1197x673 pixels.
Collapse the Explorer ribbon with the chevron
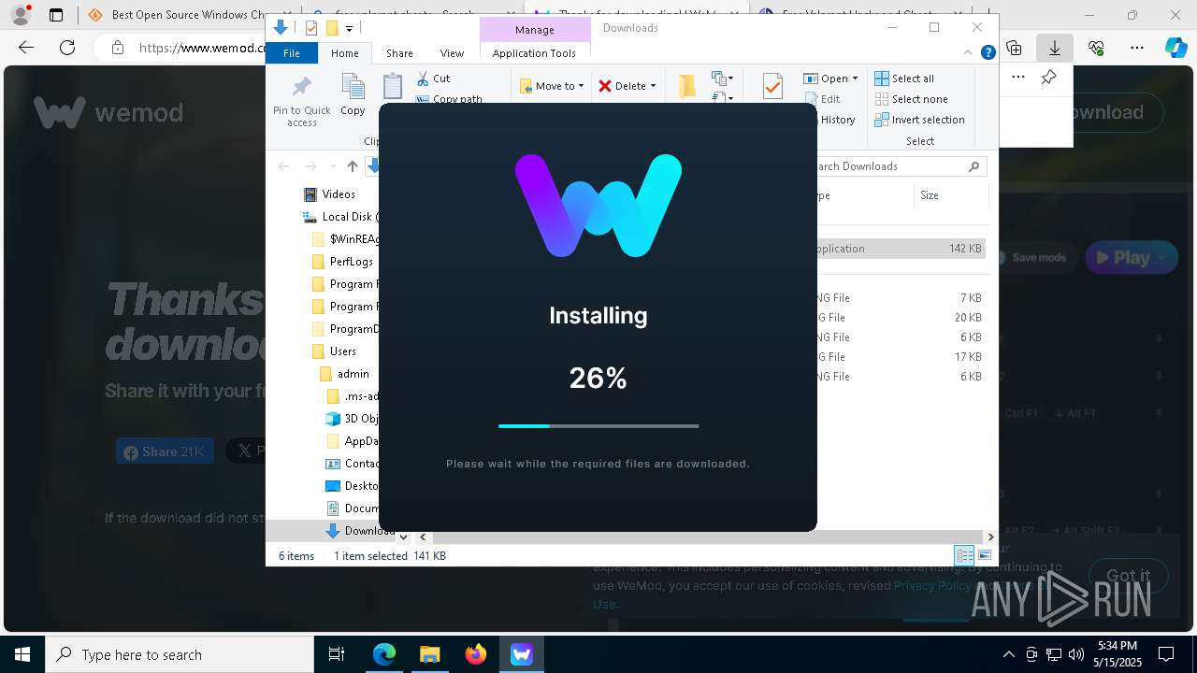tap(968, 53)
